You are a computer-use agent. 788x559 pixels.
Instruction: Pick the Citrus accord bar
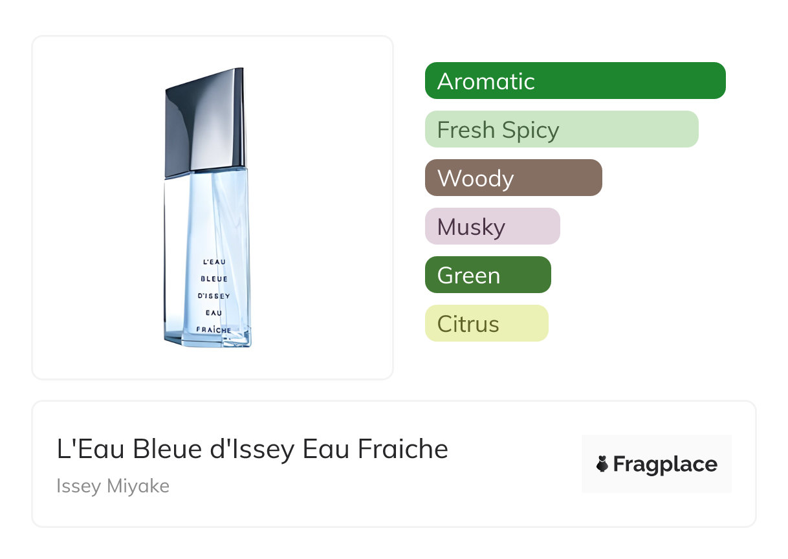486,323
